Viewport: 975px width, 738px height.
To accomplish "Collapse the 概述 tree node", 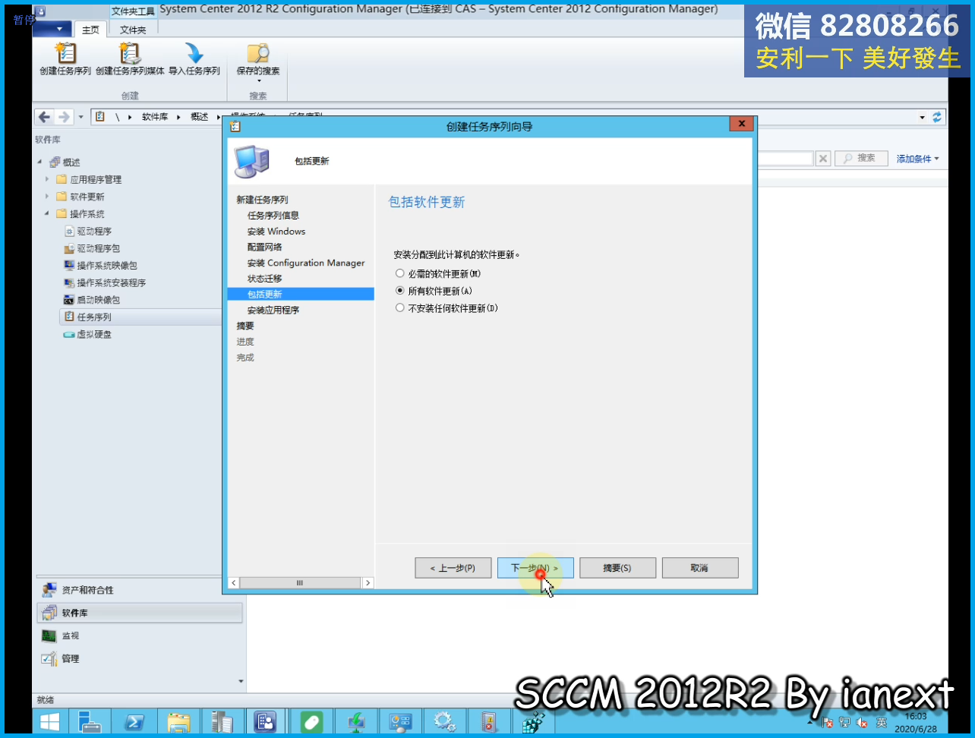I will pyautogui.click(x=40, y=162).
